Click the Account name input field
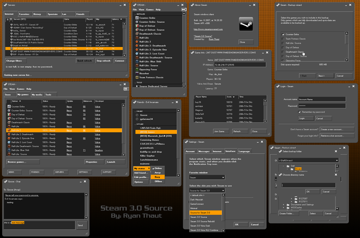The image size is (360, 238). click(322, 99)
